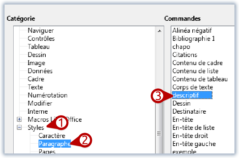Screen dimensions: 239x158
Task: Collapse the Styles tree node
Action: (19, 128)
